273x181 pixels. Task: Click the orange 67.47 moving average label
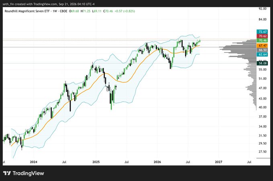[x=263, y=46]
